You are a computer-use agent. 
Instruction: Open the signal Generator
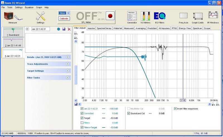(x=132, y=17)
